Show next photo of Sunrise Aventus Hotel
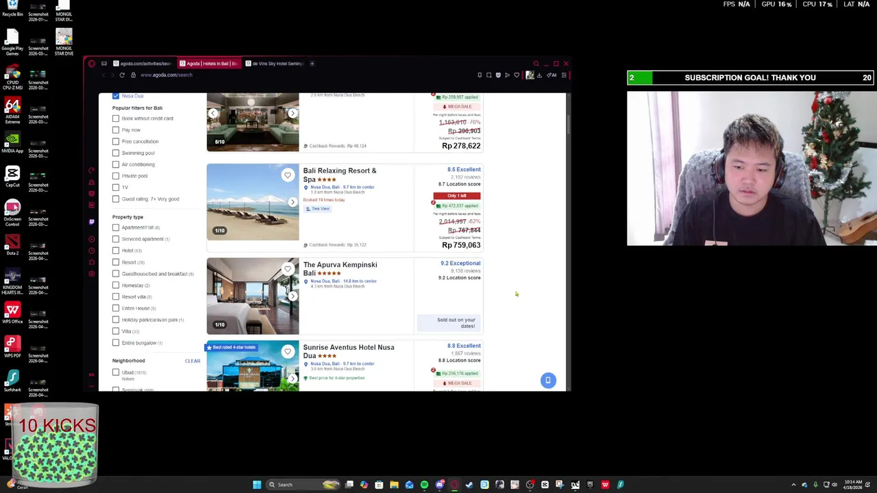Image resolution: width=877 pixels, height=493 pixels. click(293, 378)
